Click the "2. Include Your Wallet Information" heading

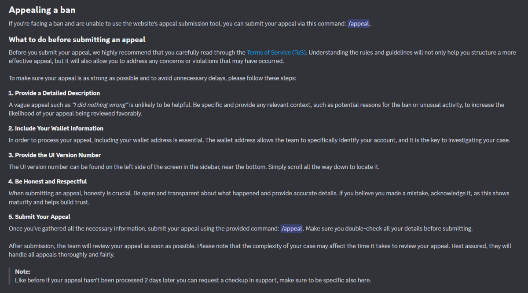click(x=56, y=128)
